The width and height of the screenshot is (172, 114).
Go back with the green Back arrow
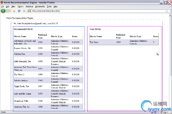3,11
